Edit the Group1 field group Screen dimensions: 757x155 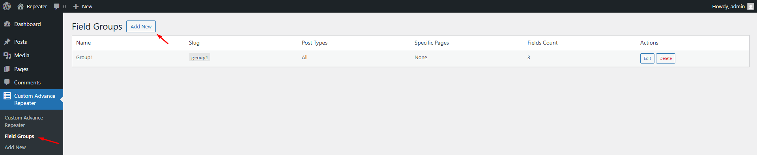(647, 58)
